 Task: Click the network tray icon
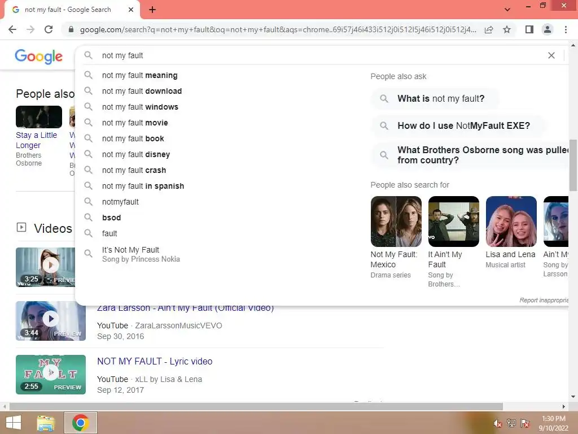511,423
